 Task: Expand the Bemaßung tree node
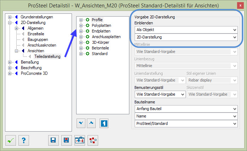tap(10, 62)
